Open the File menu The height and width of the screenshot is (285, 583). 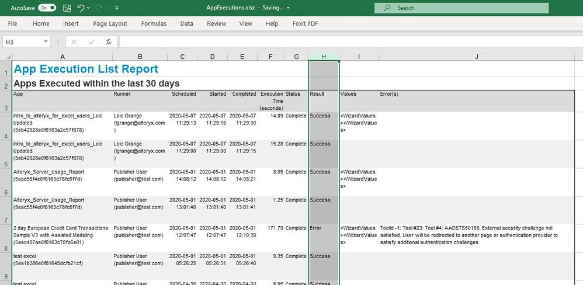12,23
